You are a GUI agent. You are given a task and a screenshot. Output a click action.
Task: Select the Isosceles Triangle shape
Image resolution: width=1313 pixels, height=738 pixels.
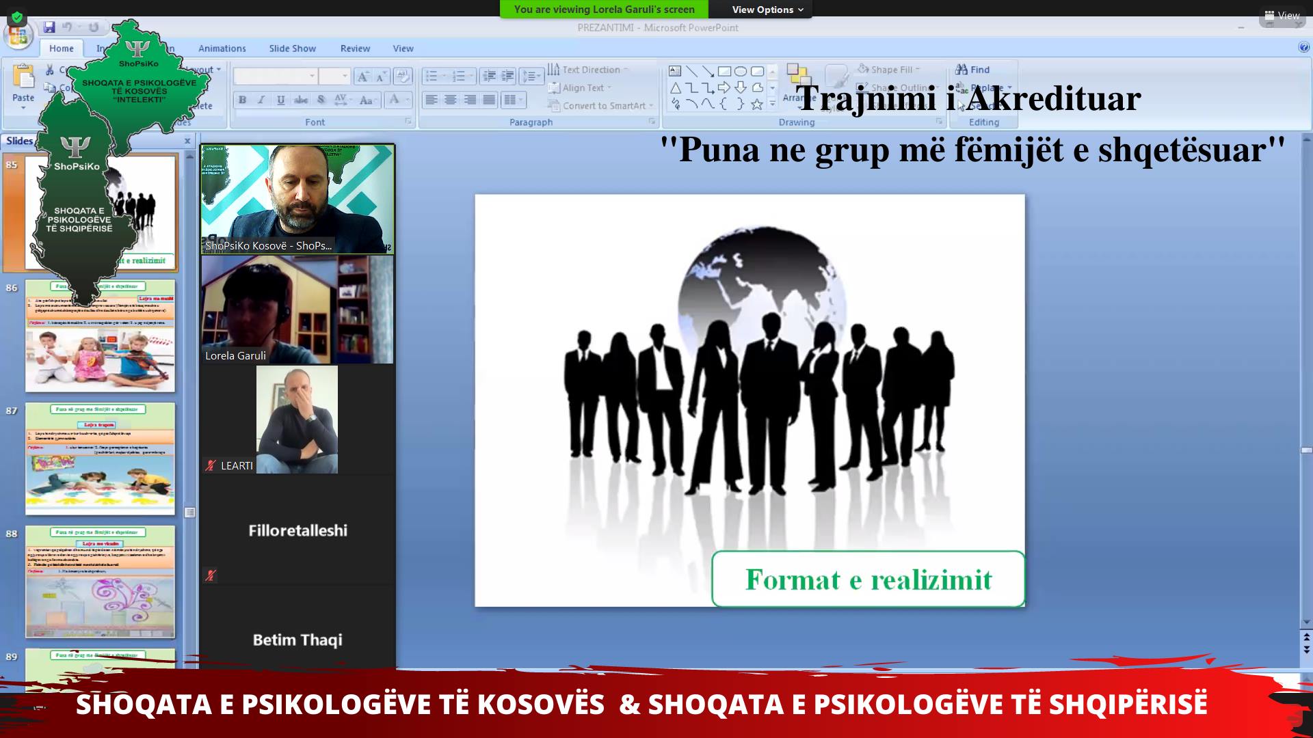coord(675,87)
